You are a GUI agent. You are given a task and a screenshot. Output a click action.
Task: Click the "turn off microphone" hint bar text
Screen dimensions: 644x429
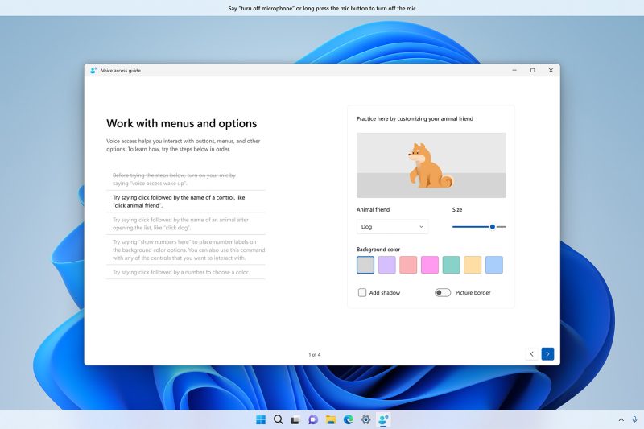323,8
